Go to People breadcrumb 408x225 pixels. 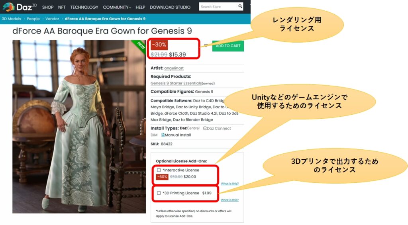tap(33, 19)
